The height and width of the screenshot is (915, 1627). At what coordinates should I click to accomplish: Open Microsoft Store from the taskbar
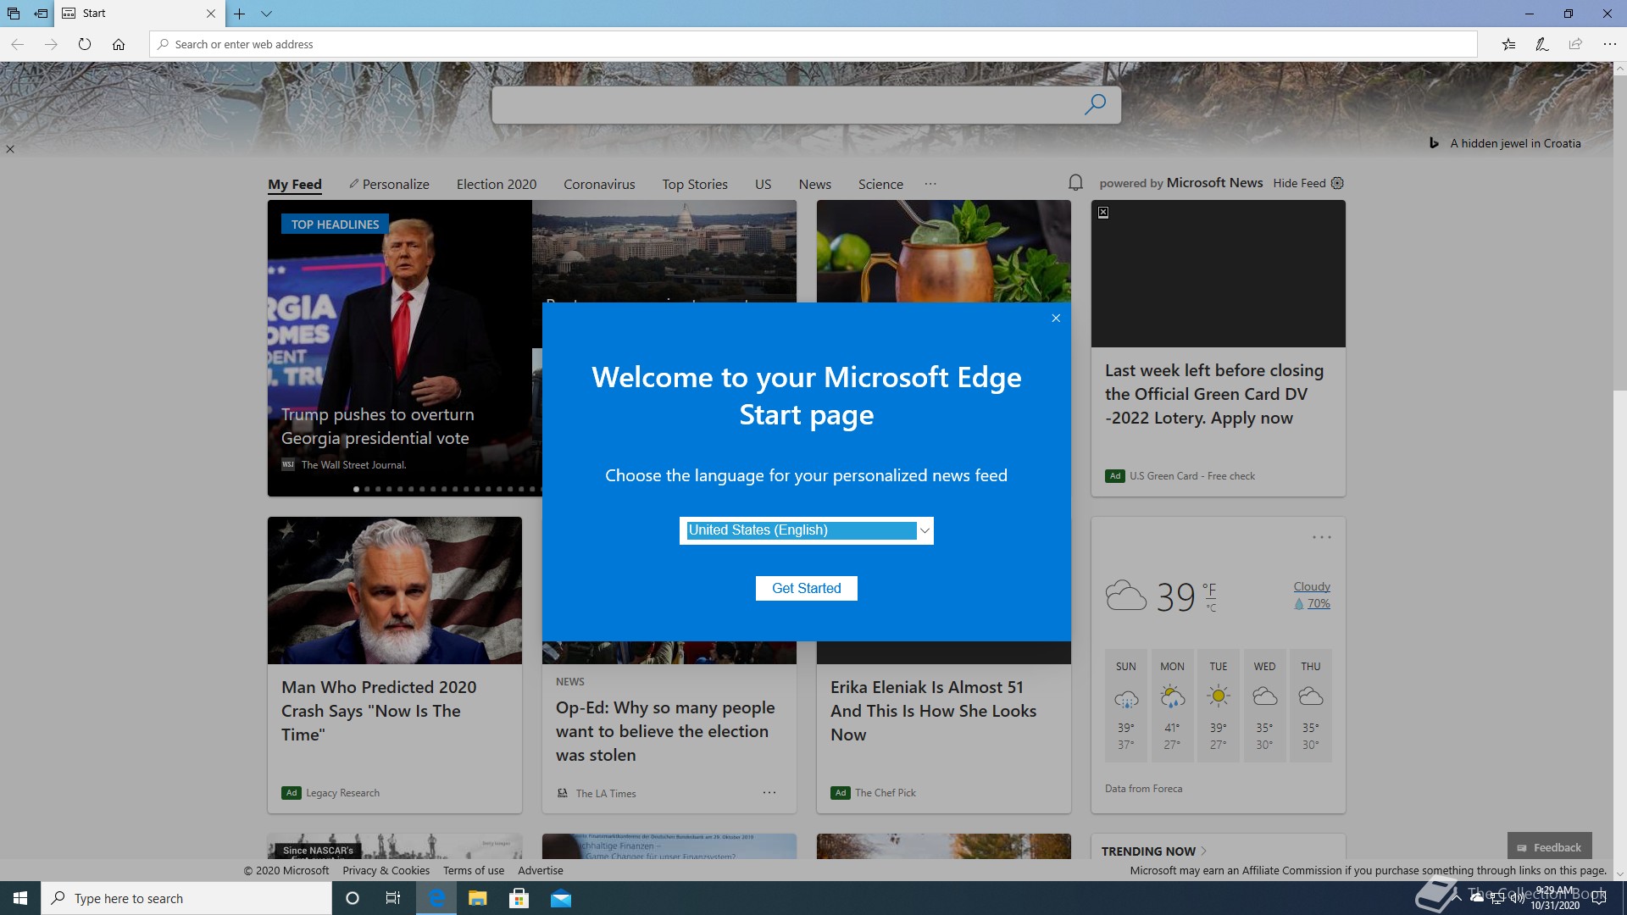(x=519, y=898)
